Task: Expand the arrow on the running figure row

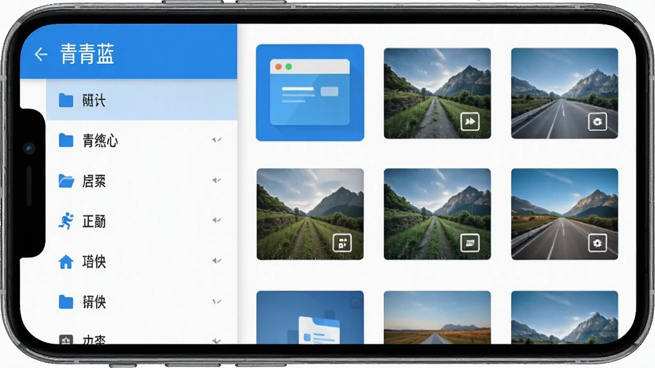Action: (216, 220)
